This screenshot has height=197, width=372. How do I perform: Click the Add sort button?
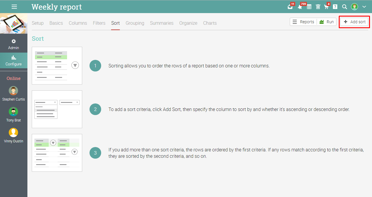pos(355,22)
